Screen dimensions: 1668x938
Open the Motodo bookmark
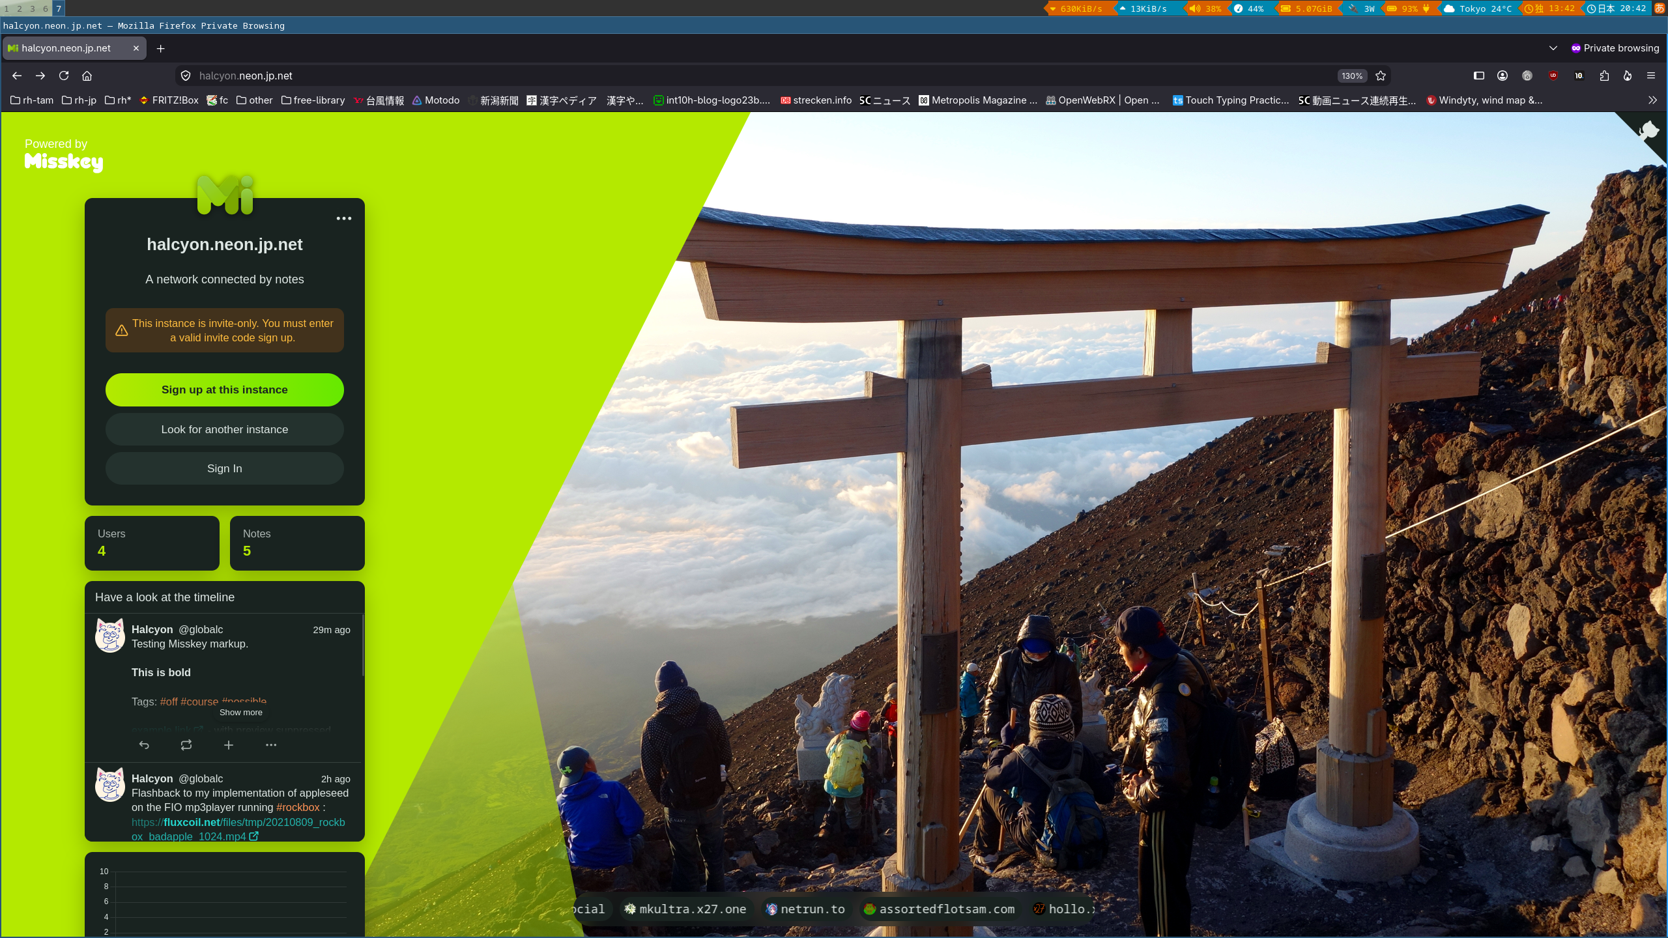click(436, 100)
